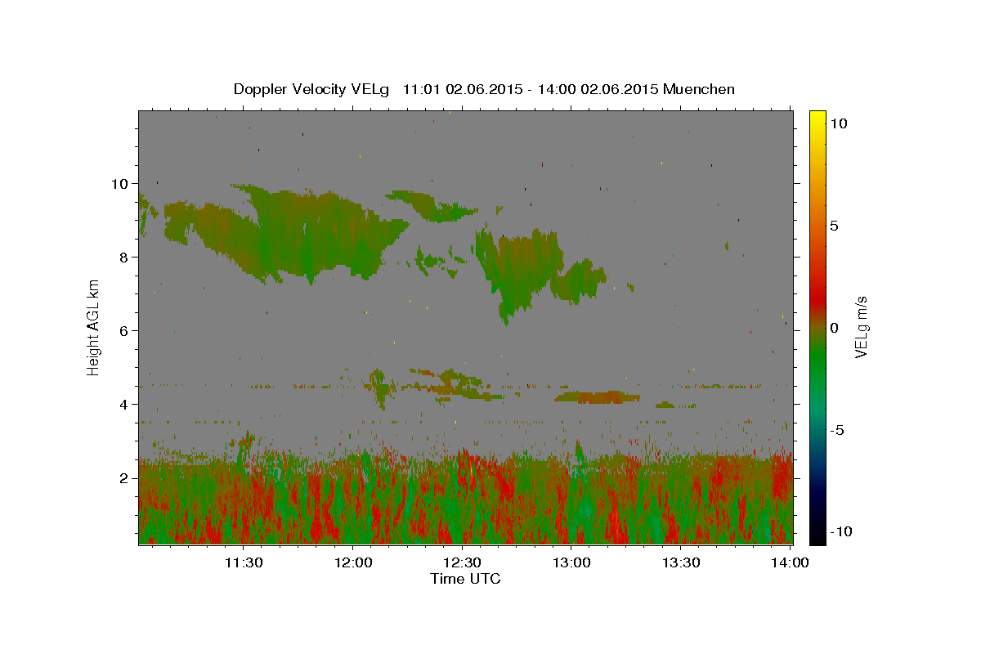Screen dimensions: 981x654
Task: Click the colorbar value label -10
Action: click(x=840, y=531)
